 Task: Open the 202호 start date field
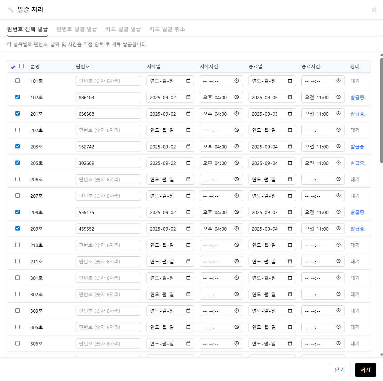pos(170,130)
